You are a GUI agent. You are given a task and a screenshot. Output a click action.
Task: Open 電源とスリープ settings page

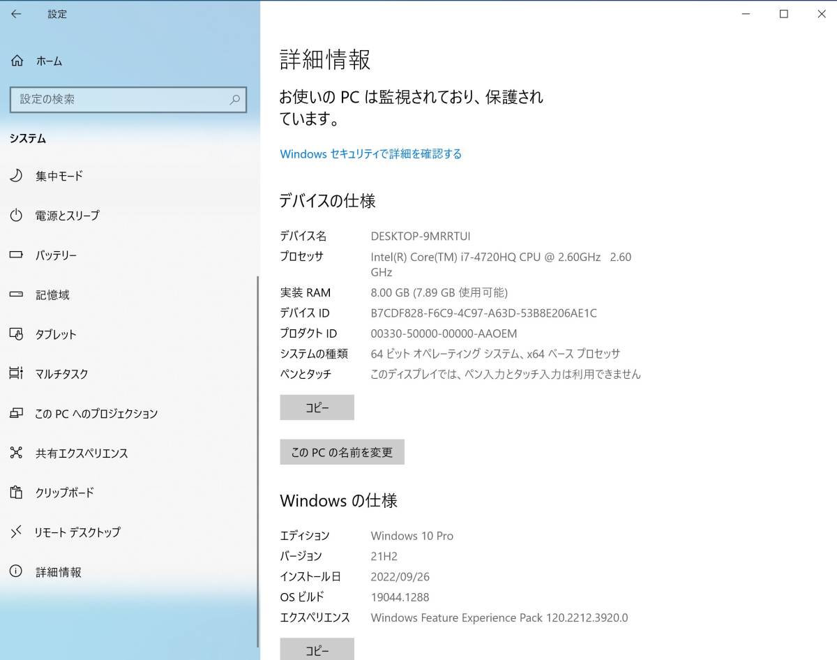tap(129, 216)
